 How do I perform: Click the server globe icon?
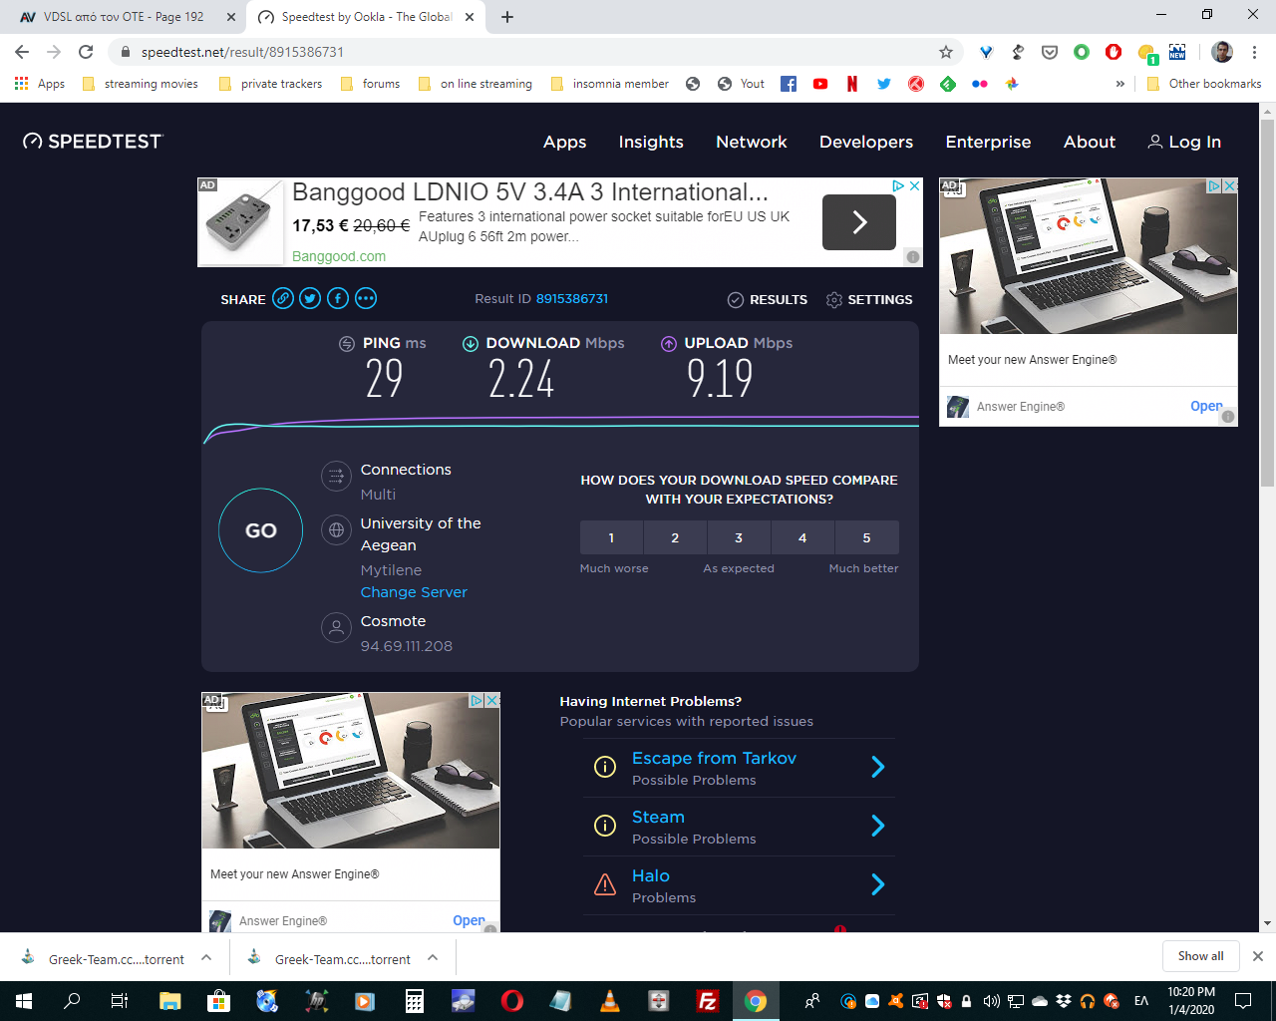pyautogui.click(x=337, y=530)
